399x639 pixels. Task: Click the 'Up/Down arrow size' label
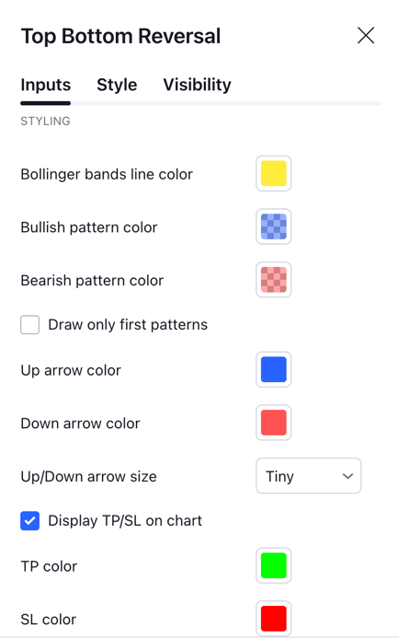click(88, 476)
